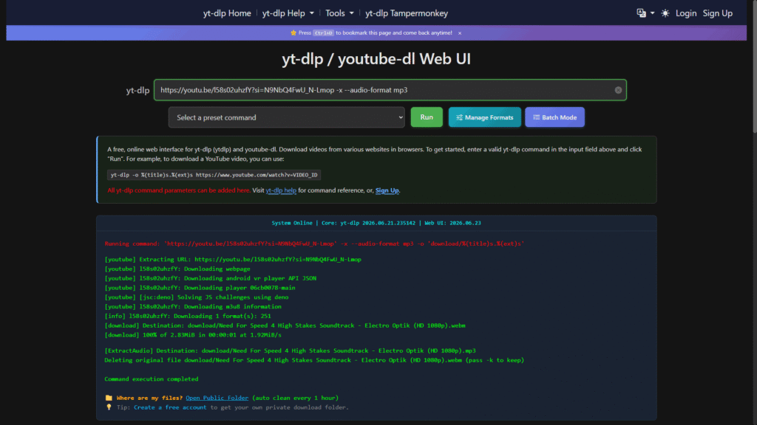Expand the Tools menu
This screenshot has height=425, width=757.
click(x=339, y=13)
